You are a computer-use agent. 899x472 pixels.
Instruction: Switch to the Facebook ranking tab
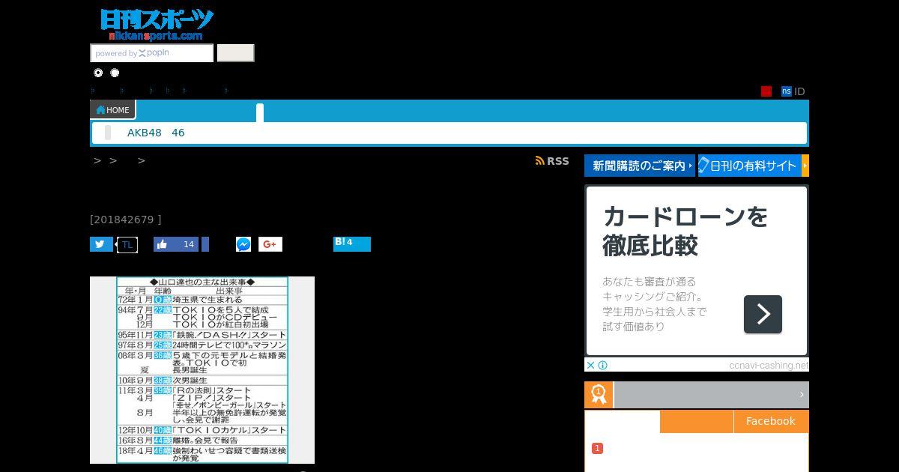pos(770,421)
